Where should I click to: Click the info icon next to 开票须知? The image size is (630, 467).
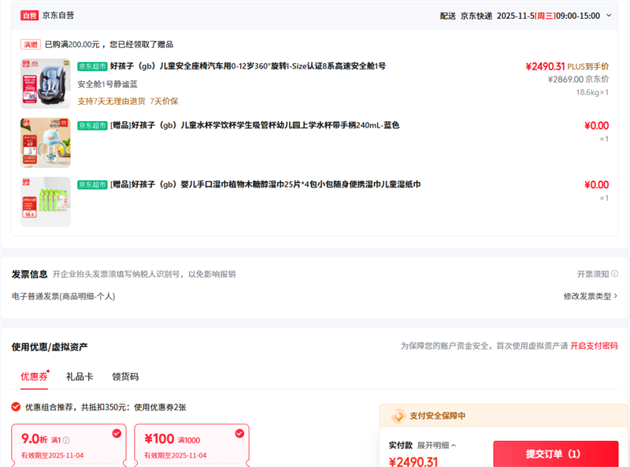point(614,274)
